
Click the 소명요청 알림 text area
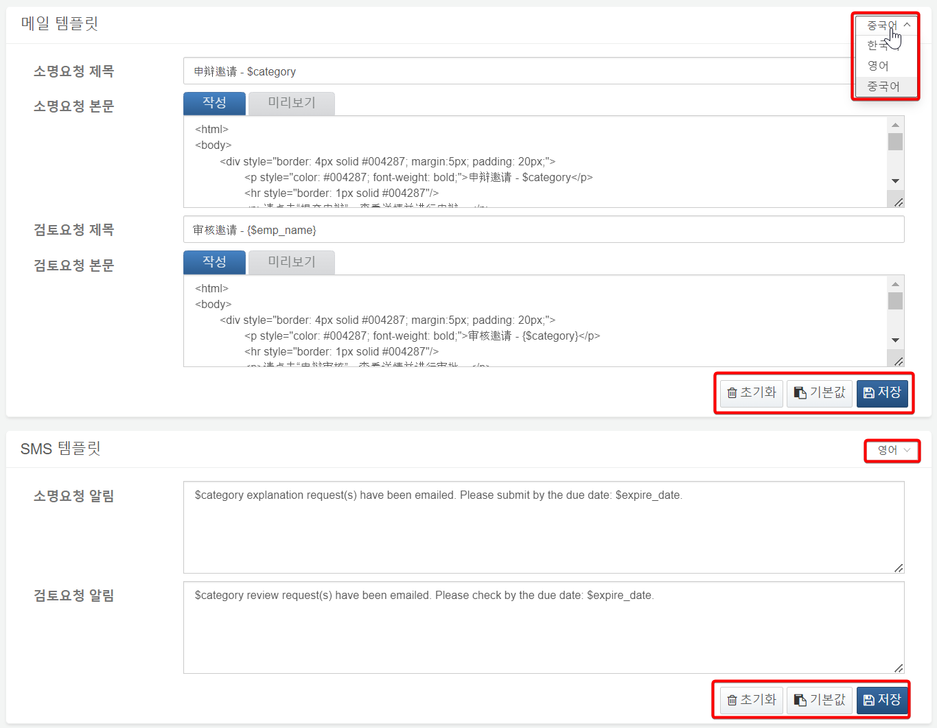pyautogui.click(x=544, y=527)
